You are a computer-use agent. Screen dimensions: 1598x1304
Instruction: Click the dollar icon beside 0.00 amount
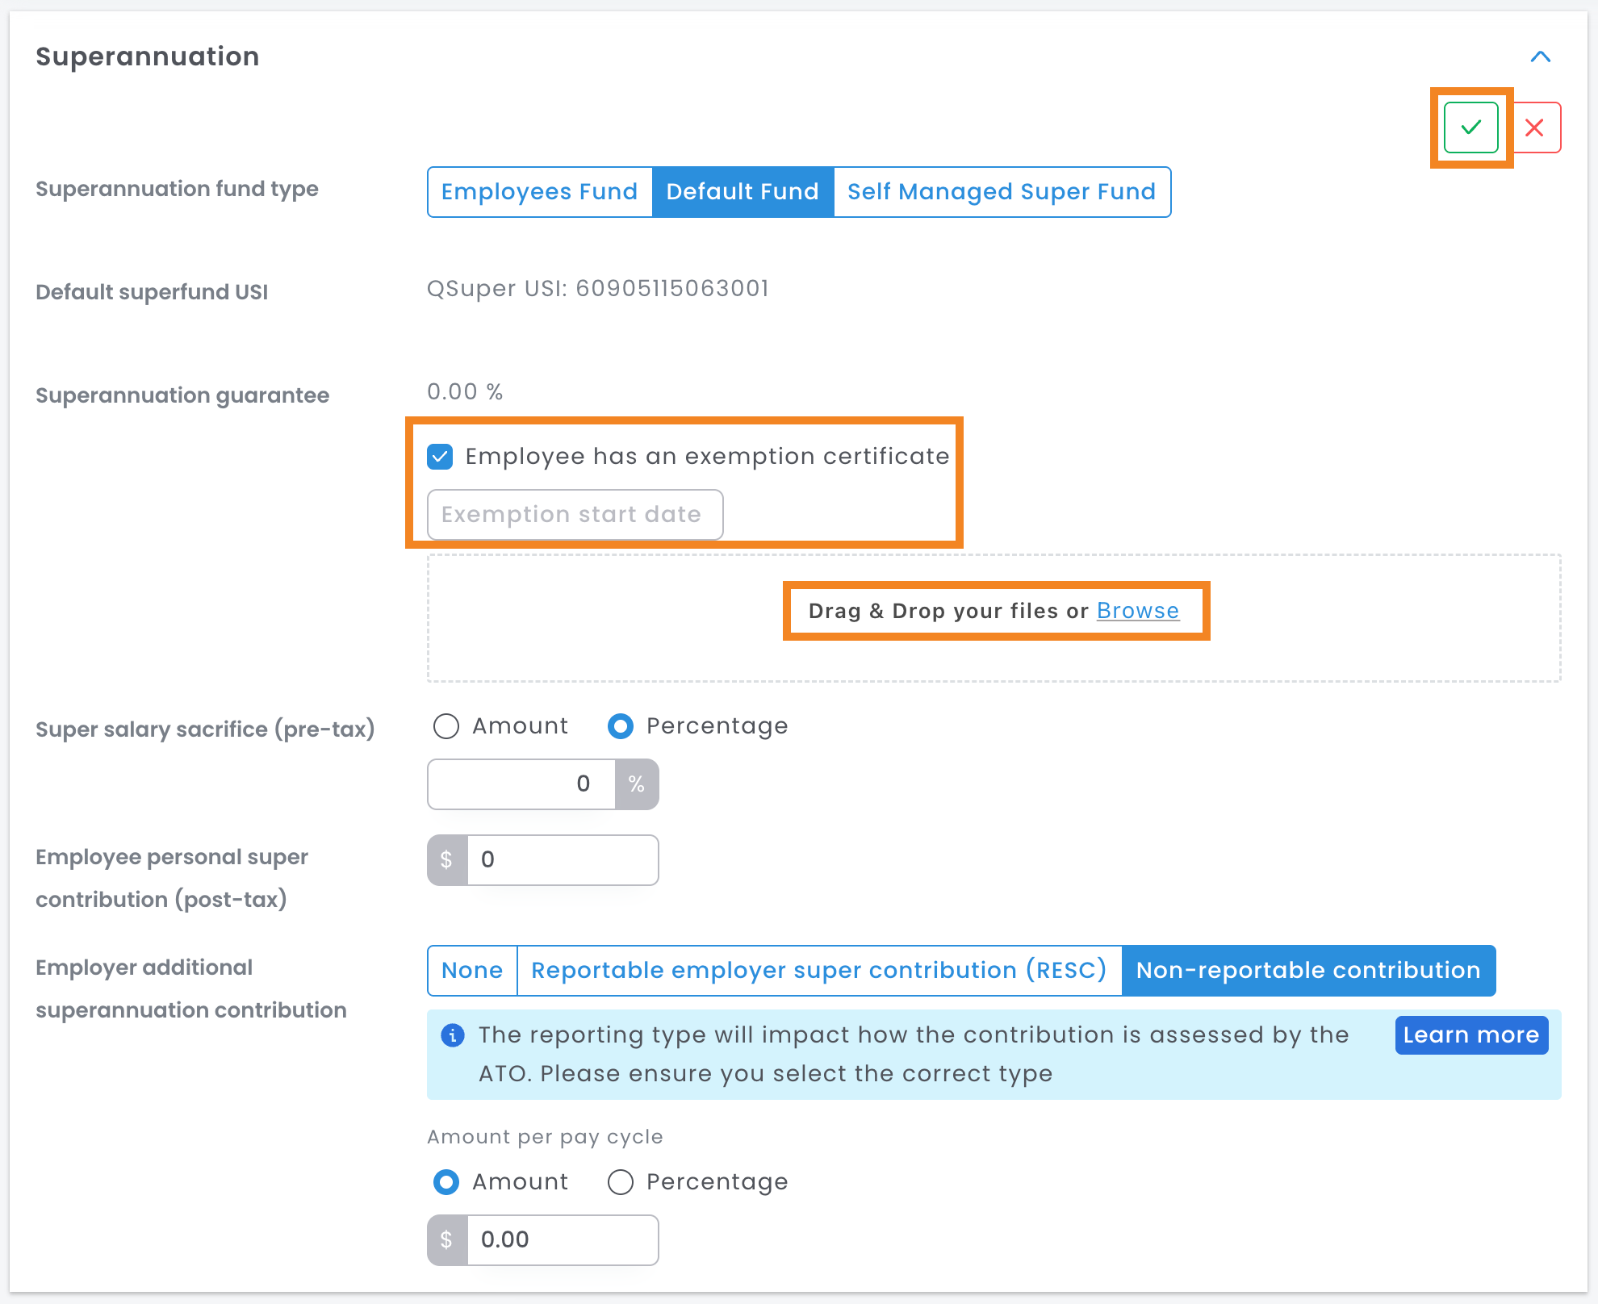[x=447, y=1239]
